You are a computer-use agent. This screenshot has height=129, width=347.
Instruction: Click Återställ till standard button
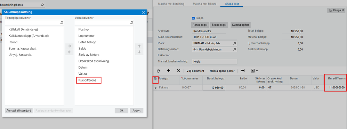[19, 111]
